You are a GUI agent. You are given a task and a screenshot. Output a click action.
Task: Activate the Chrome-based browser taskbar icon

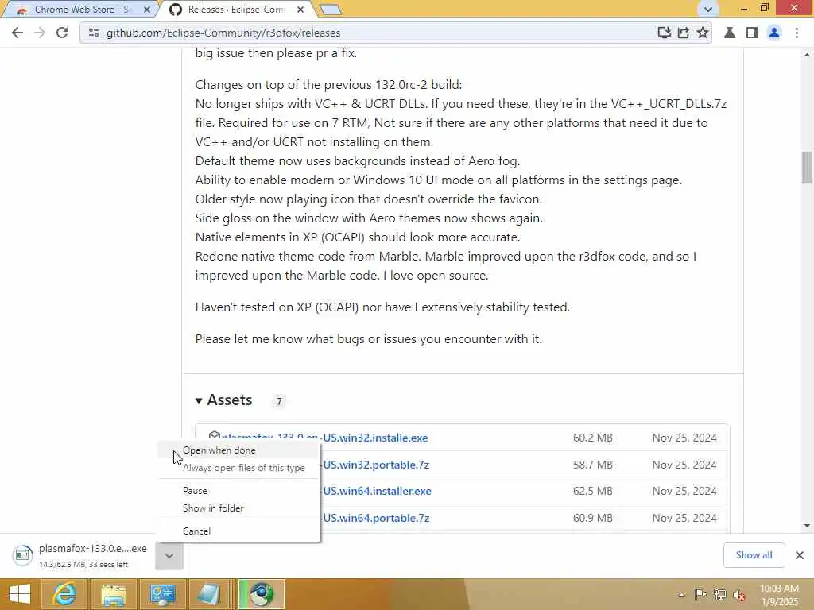[x=262, y=594]
